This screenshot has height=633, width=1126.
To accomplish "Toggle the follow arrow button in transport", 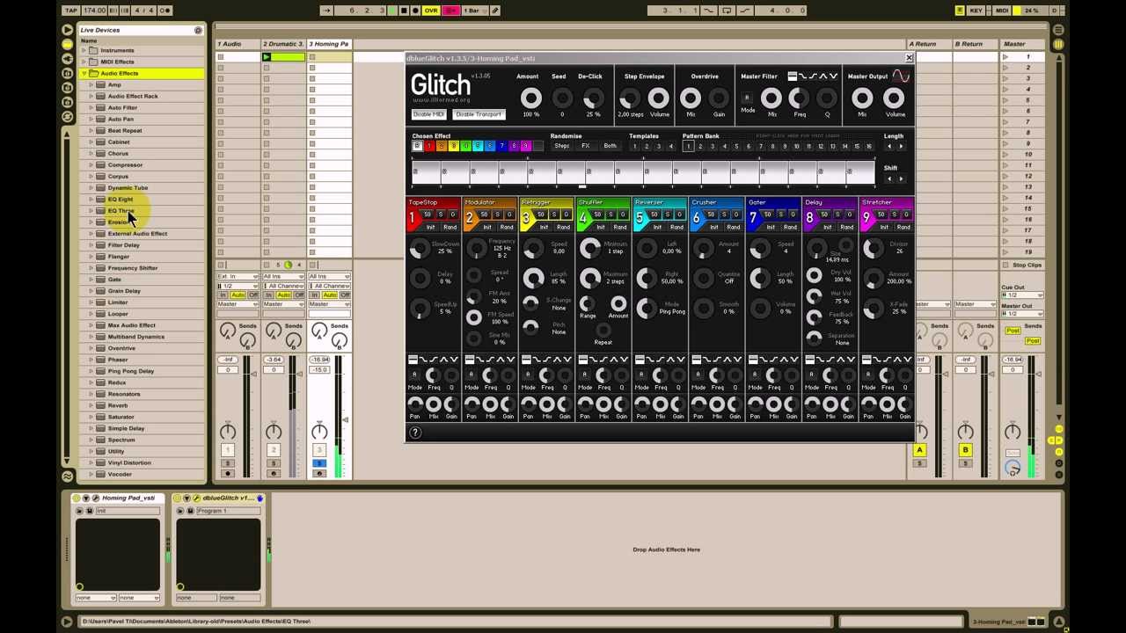I will pos(326,11).
